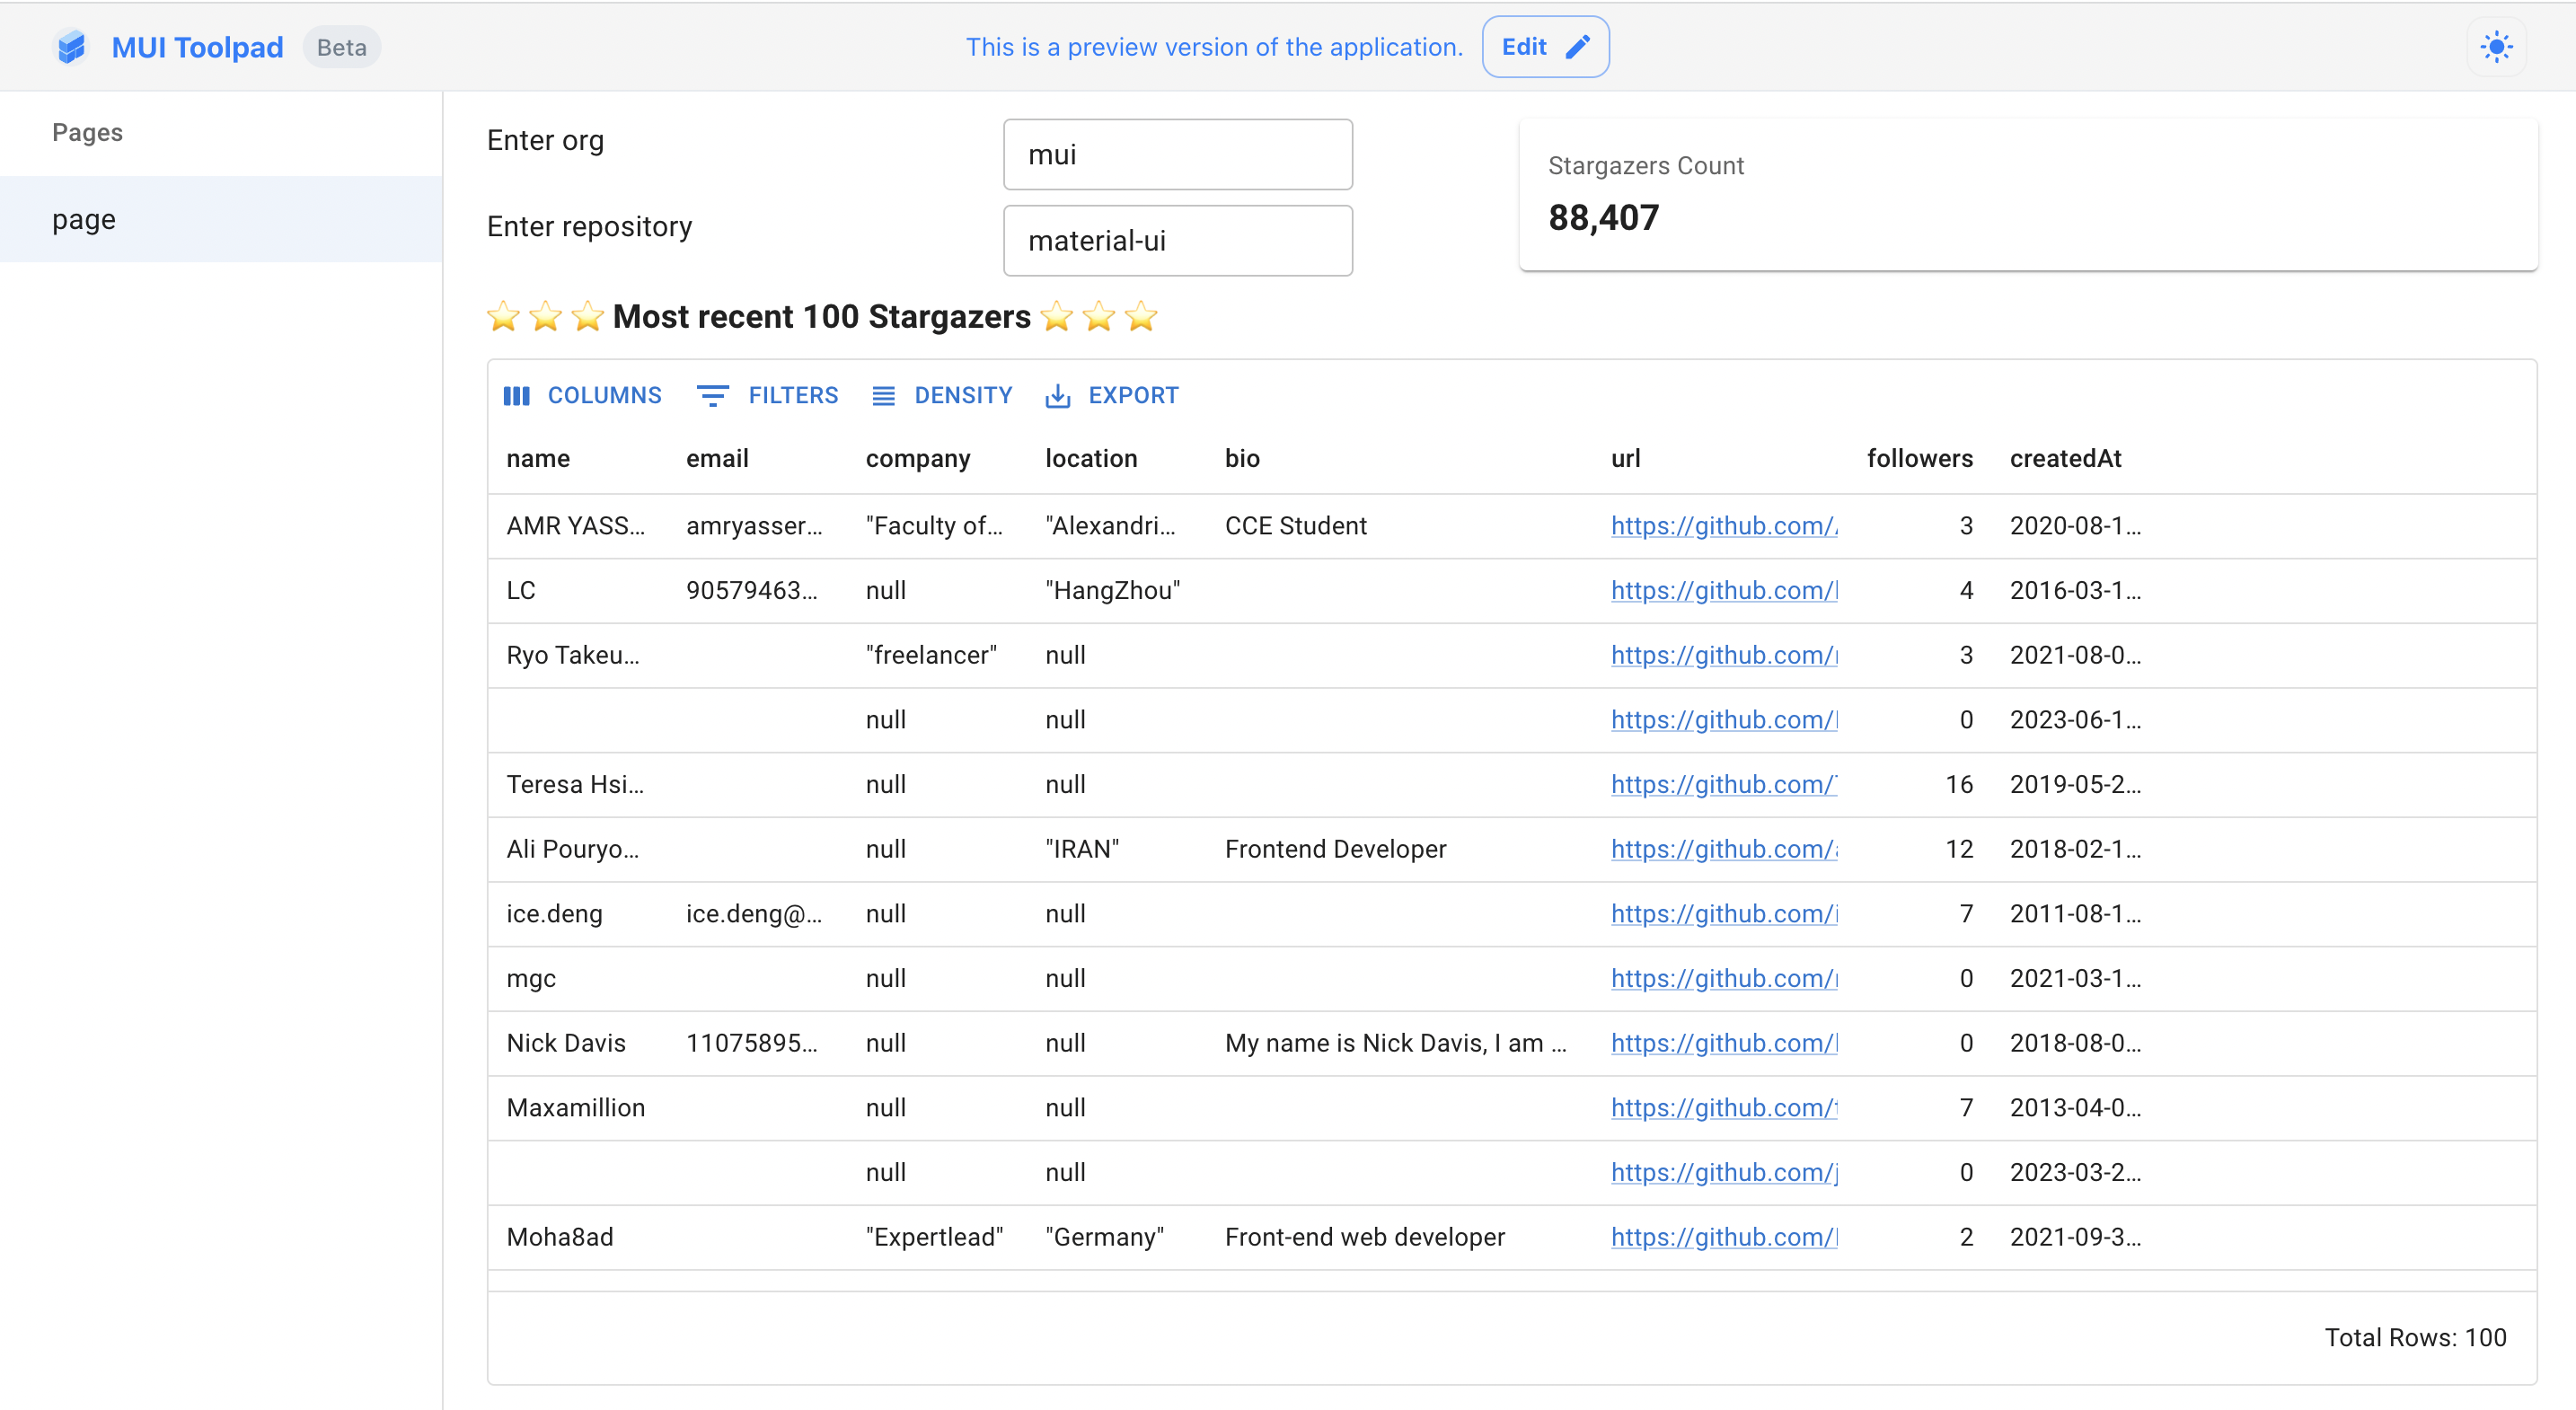Screen dimensions: 2576x1410
Task: Click the Stargazers Count value 88,407
Action: (1603, 218)
